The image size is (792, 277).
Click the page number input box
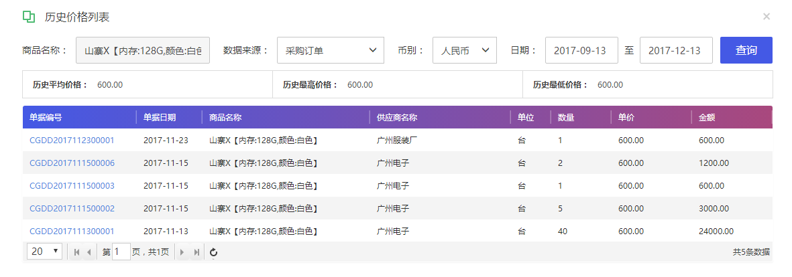tap(121, 252)
